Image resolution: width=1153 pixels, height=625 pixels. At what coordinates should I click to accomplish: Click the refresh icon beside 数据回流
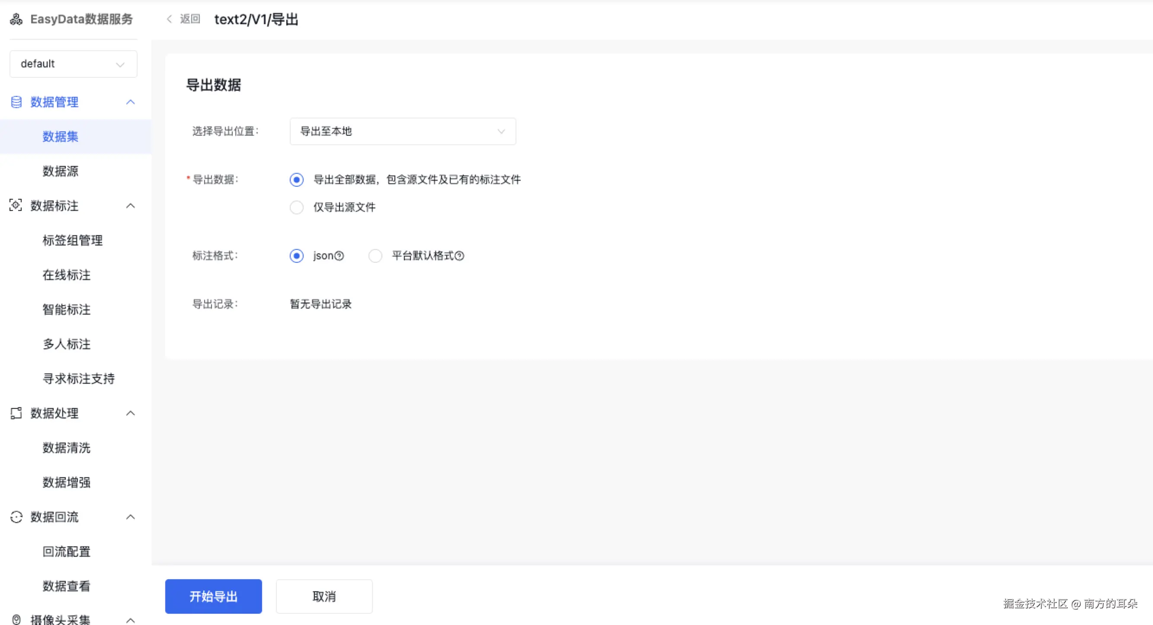(x=16, y=517)
